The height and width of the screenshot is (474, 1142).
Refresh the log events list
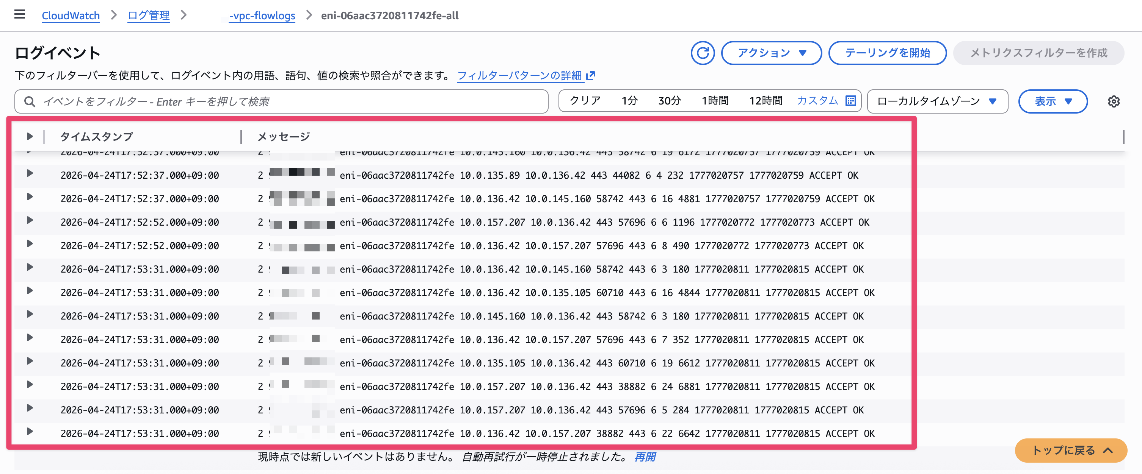tap(703, 53)
